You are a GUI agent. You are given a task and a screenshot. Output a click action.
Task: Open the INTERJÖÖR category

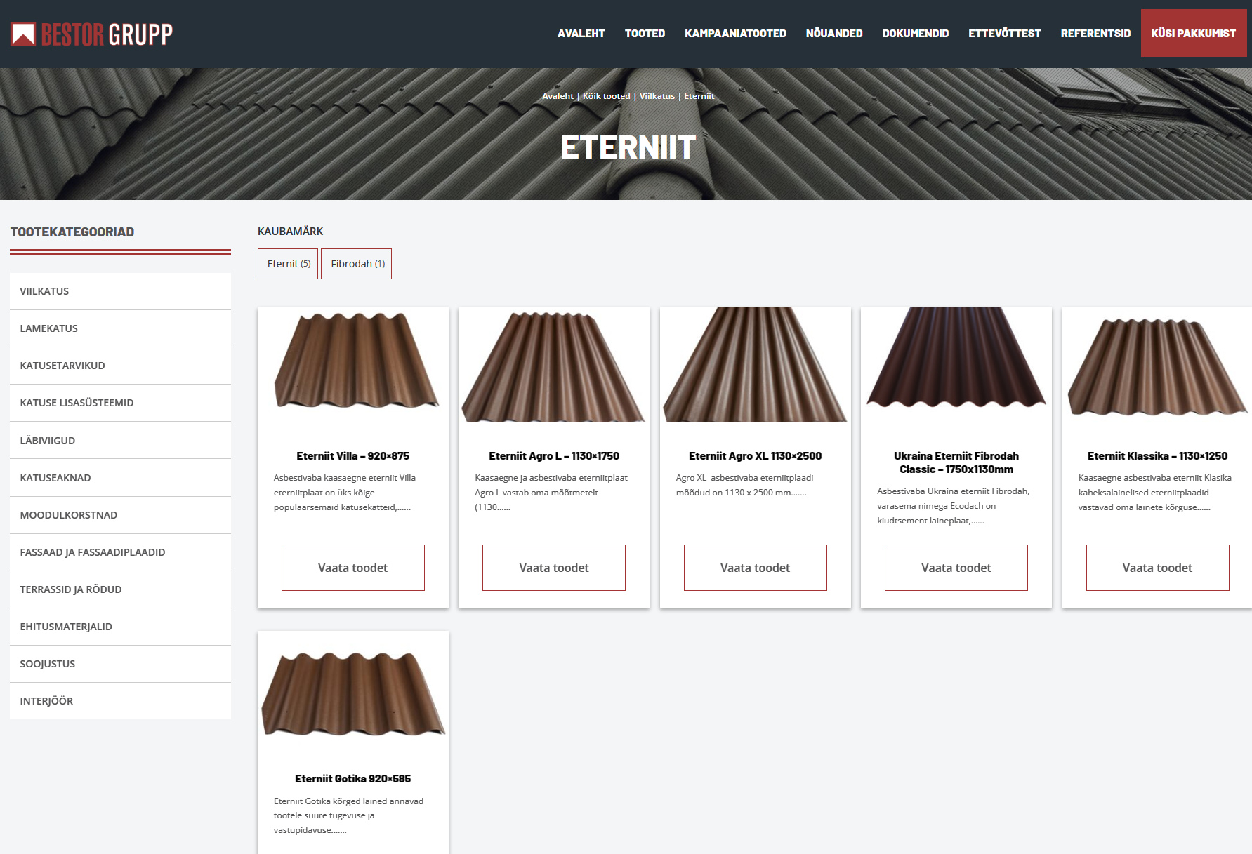pos(120,701)
